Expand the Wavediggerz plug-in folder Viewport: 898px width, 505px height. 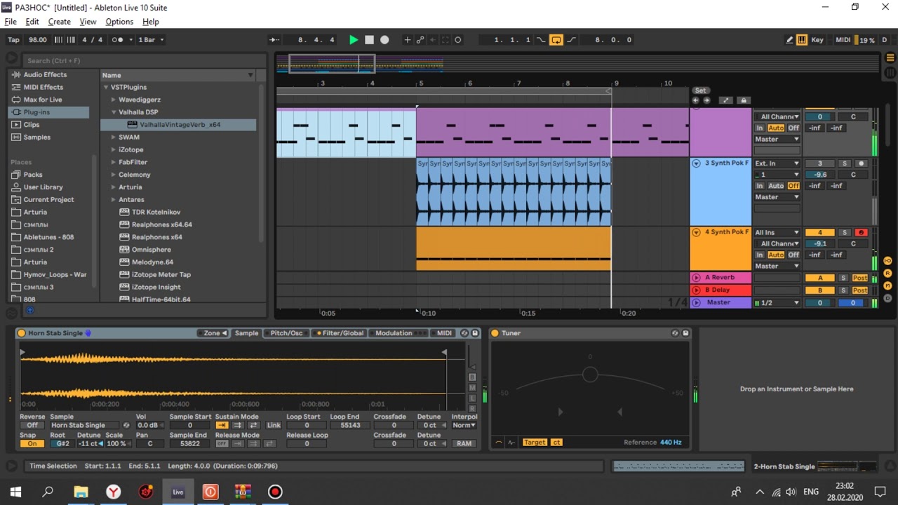tap(114, 100)
